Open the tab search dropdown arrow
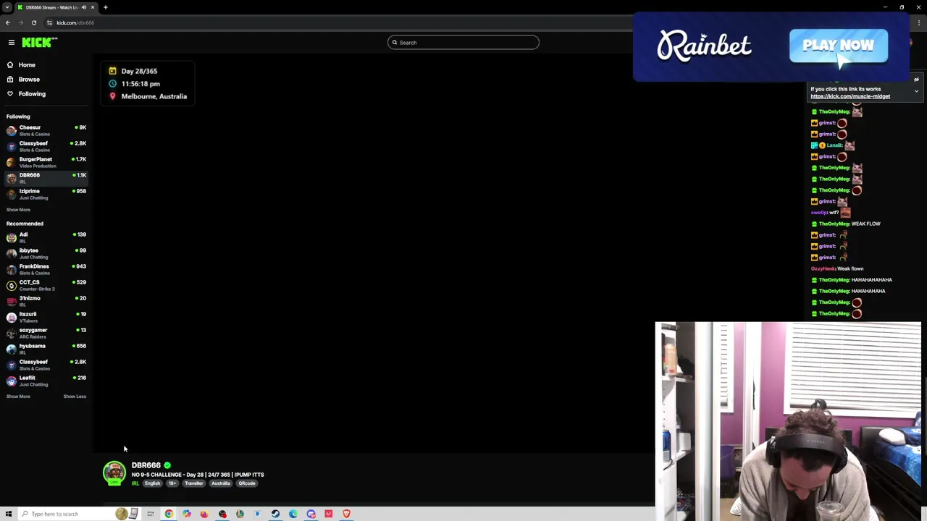This screenshot has height=521, width=927. coord(7,7)
